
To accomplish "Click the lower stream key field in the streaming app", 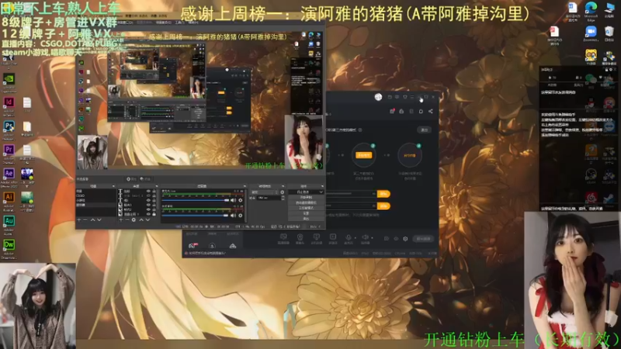I will (352, 206).
